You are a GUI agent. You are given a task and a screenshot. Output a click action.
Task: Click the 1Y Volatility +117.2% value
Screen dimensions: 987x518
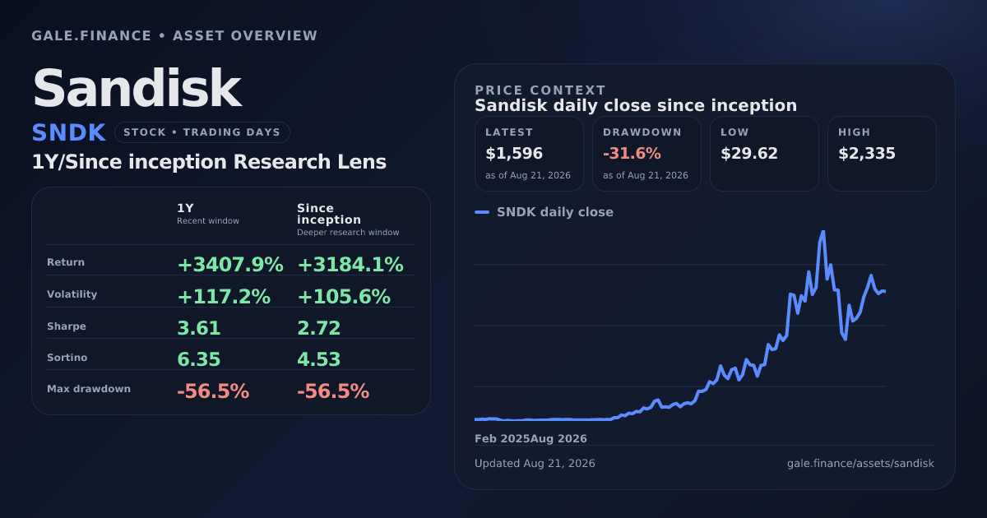224,296
